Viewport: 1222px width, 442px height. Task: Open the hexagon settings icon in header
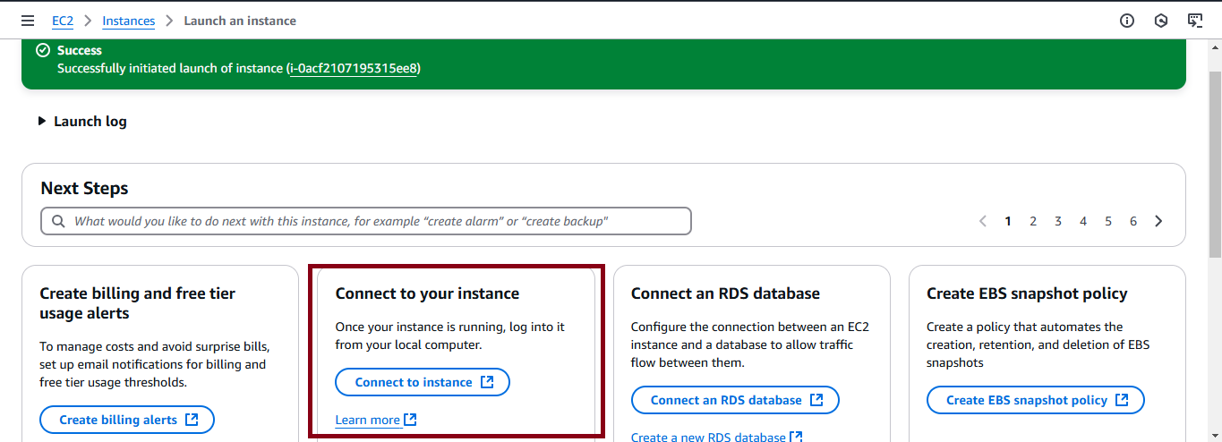1161,21
